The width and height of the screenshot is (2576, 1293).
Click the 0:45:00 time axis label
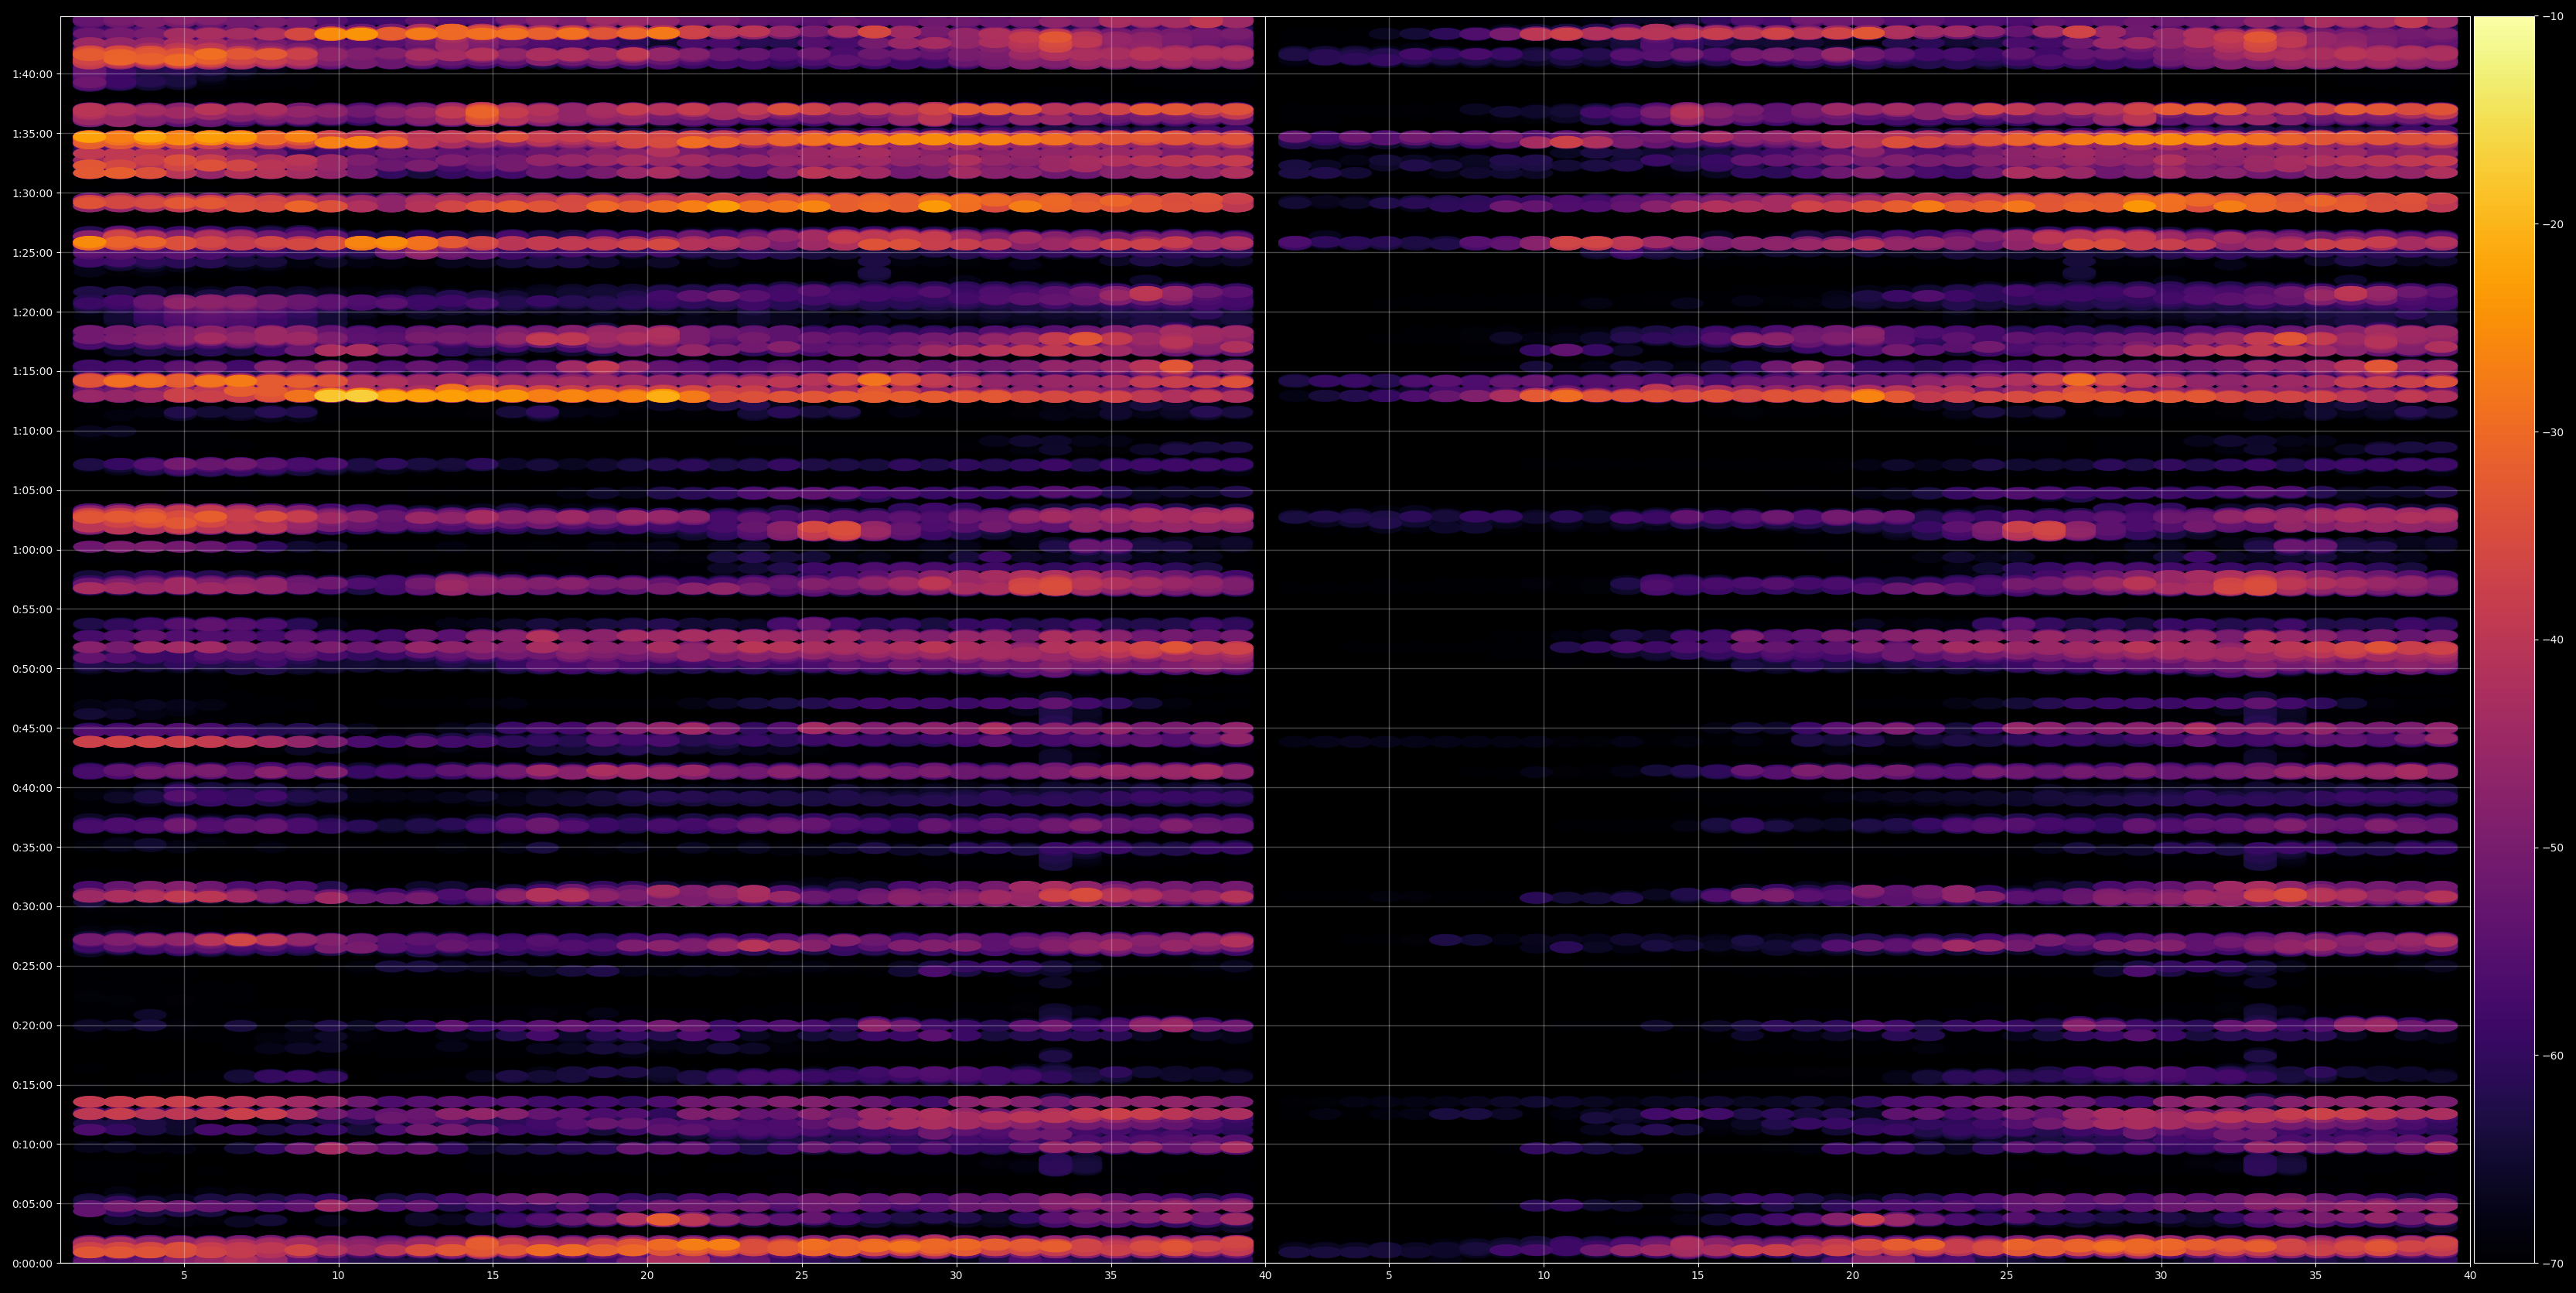click(x=33, y=728)
